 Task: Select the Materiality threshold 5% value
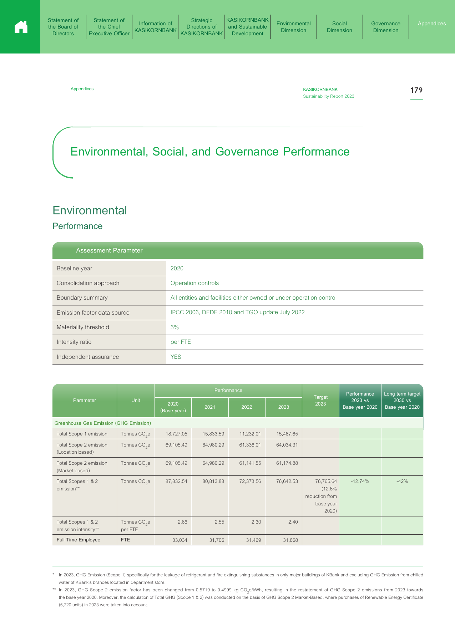click(175, 327)
